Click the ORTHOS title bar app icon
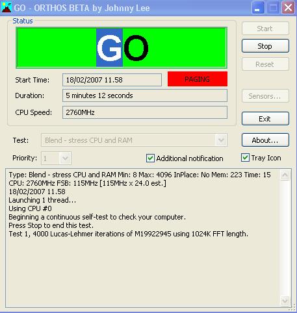This screenshot has height=313, width=297. coord(6,8)
